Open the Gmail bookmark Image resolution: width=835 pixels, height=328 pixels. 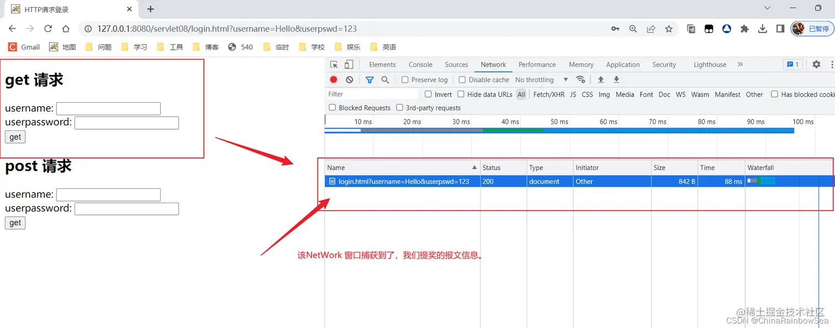point(24,47)
